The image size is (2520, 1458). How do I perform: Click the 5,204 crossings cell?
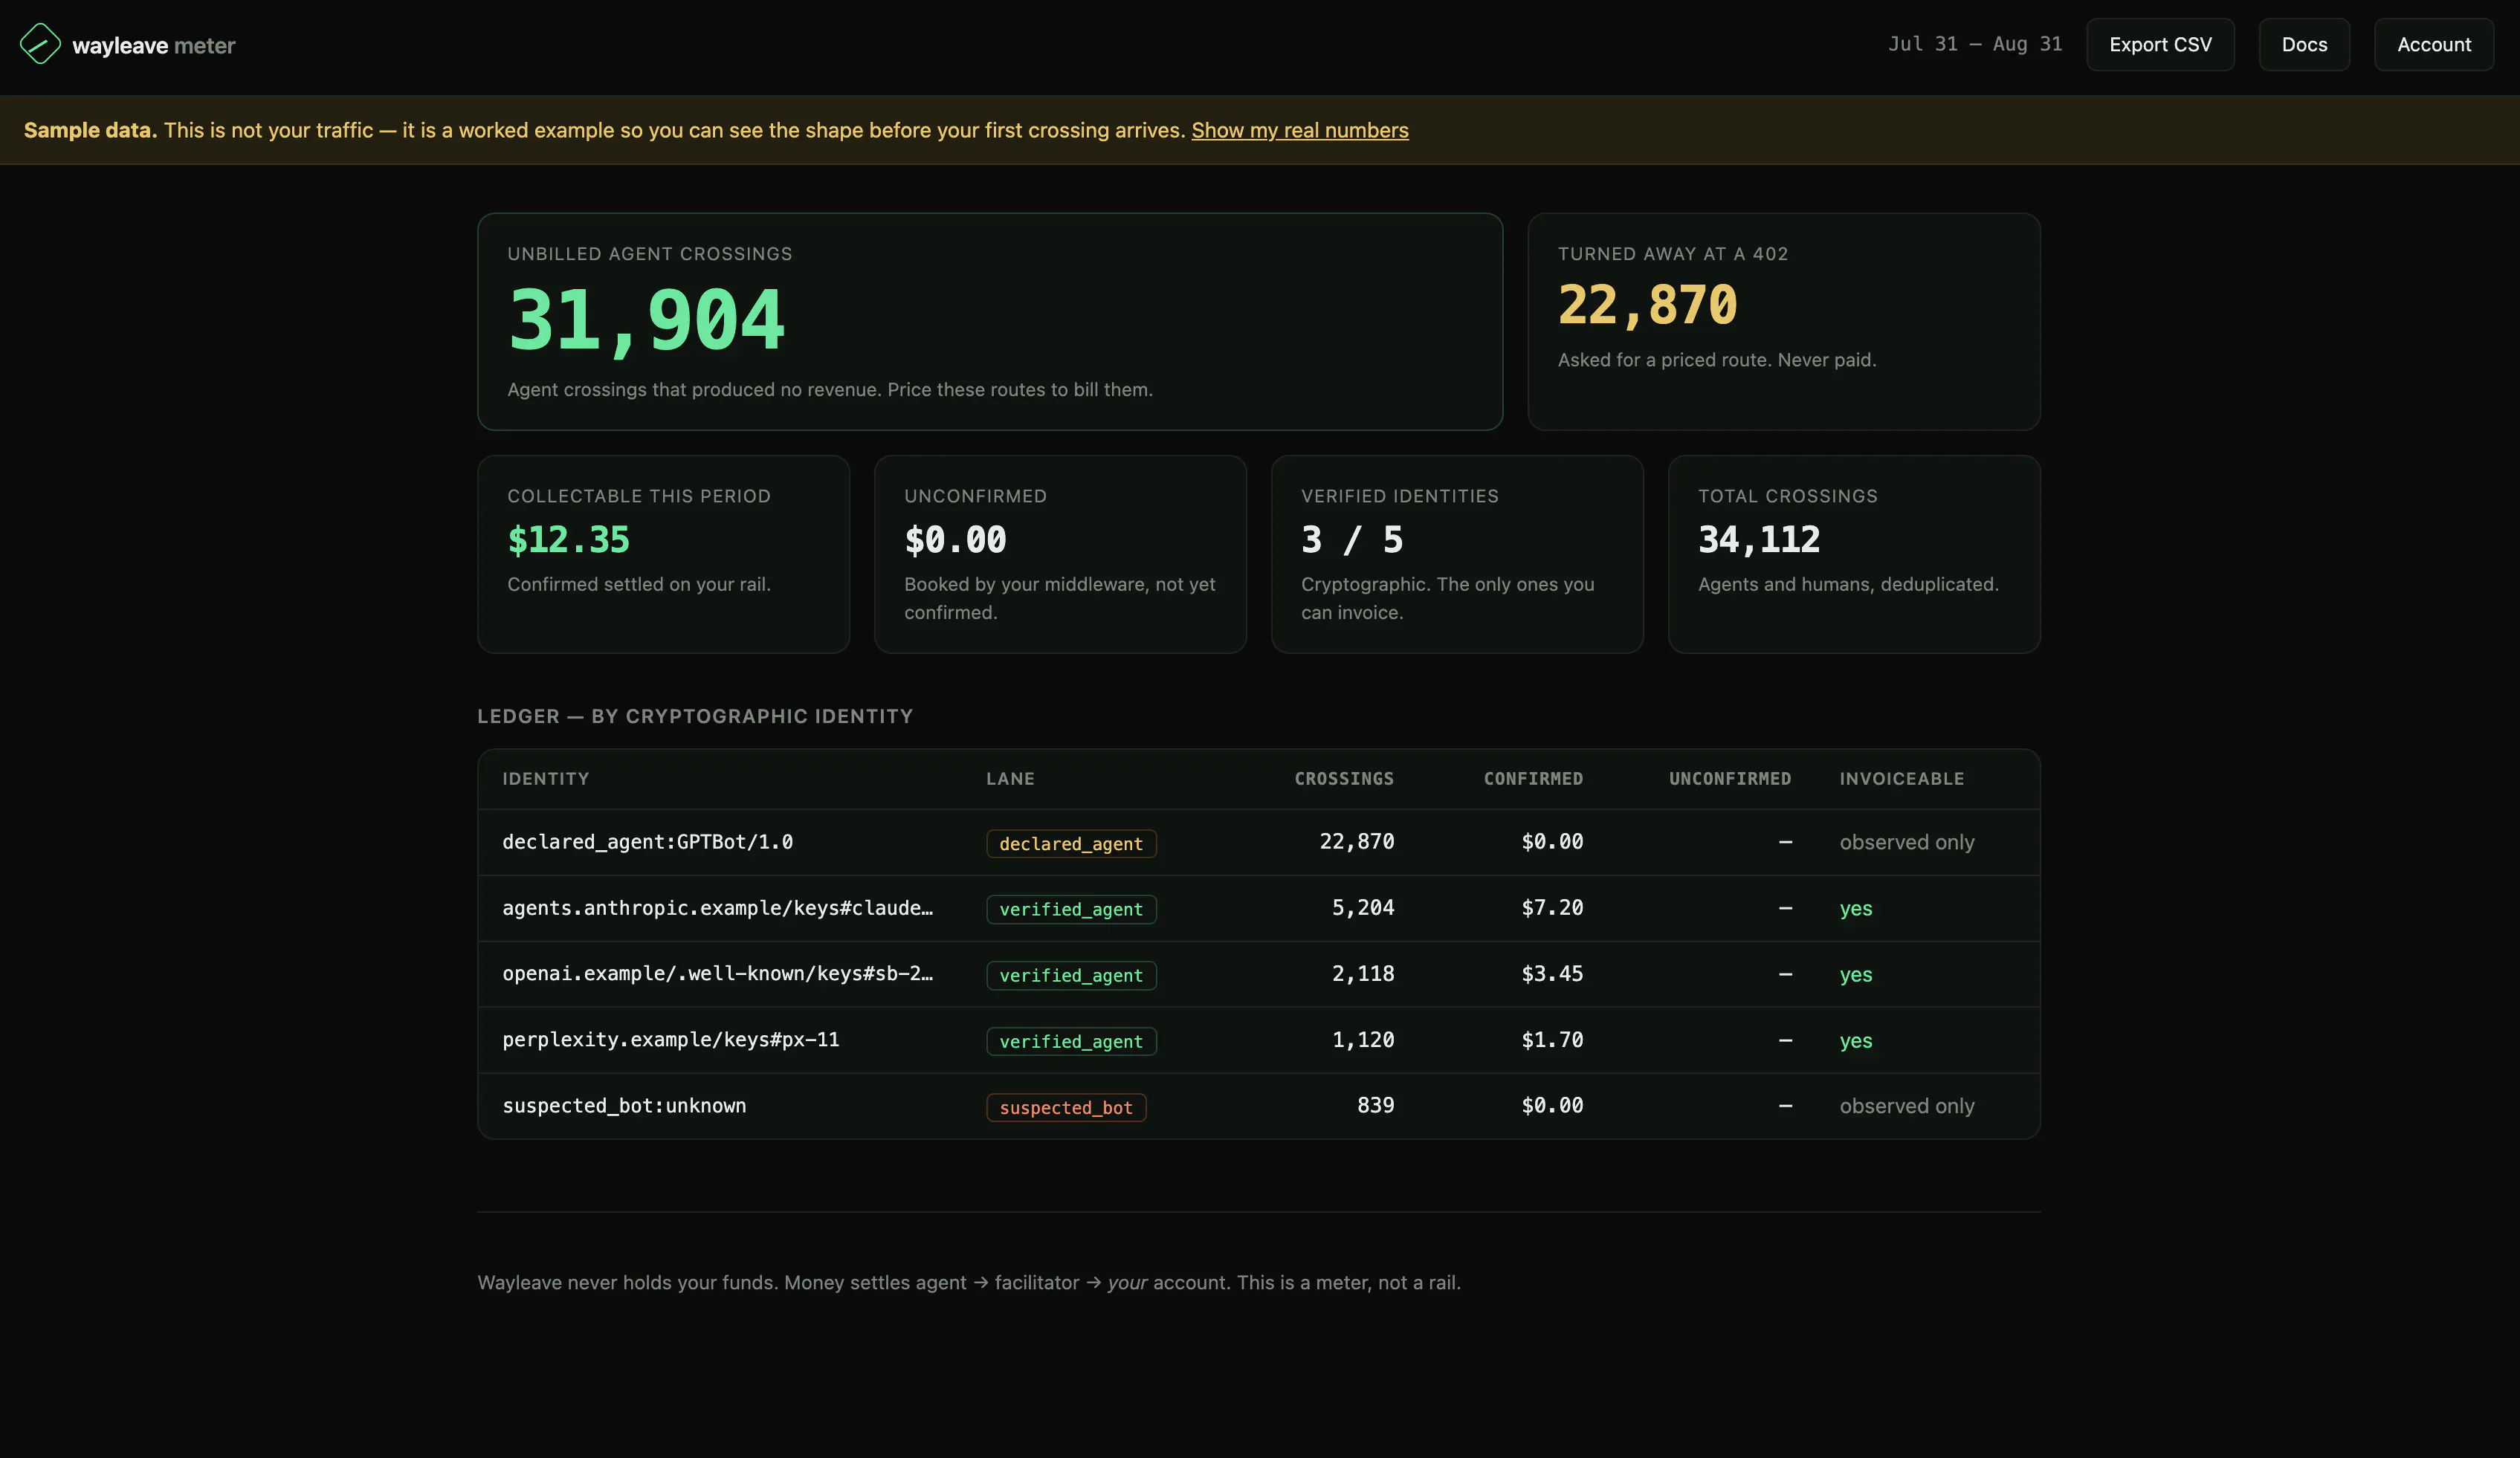click(1363, 908)
